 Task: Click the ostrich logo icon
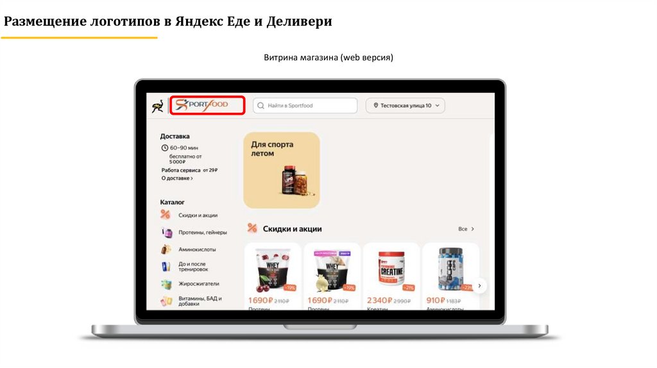(x=158, y=106)
